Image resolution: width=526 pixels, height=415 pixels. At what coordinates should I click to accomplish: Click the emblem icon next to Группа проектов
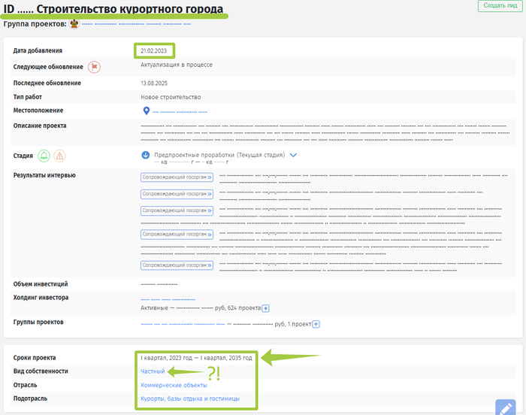[x=74, y=24]
